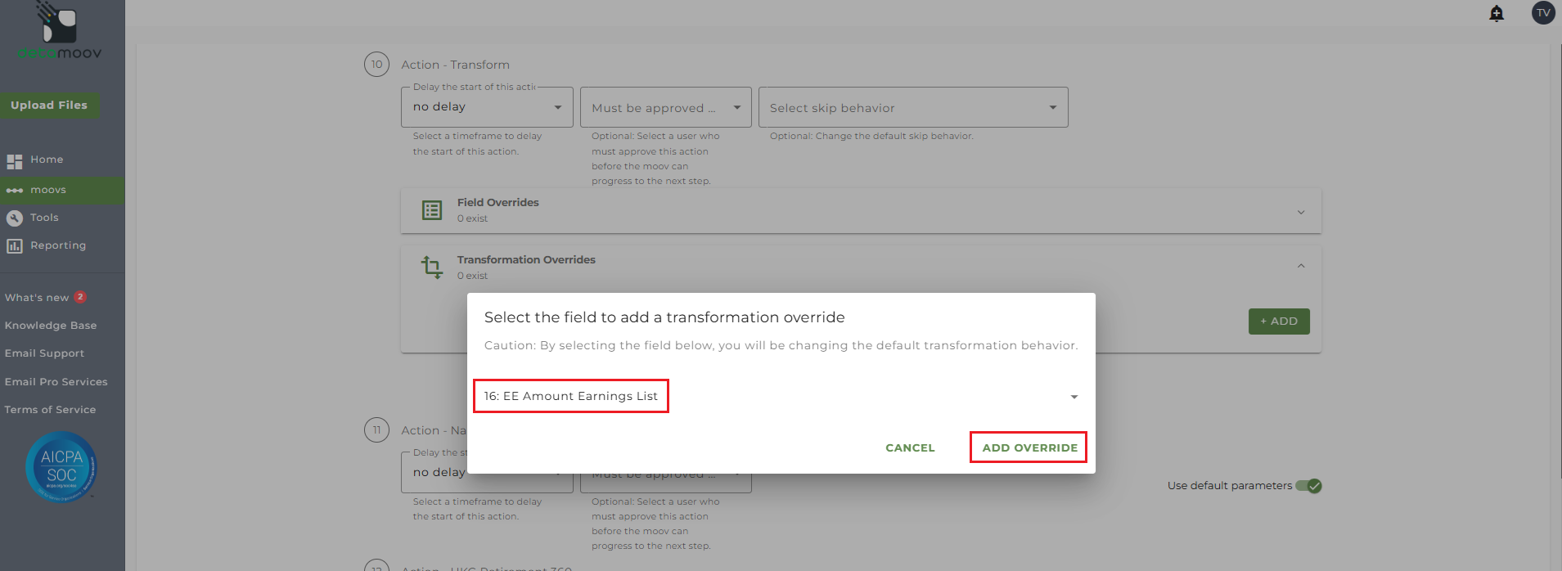Open the TV user avatar menu

click(1542, 13)
